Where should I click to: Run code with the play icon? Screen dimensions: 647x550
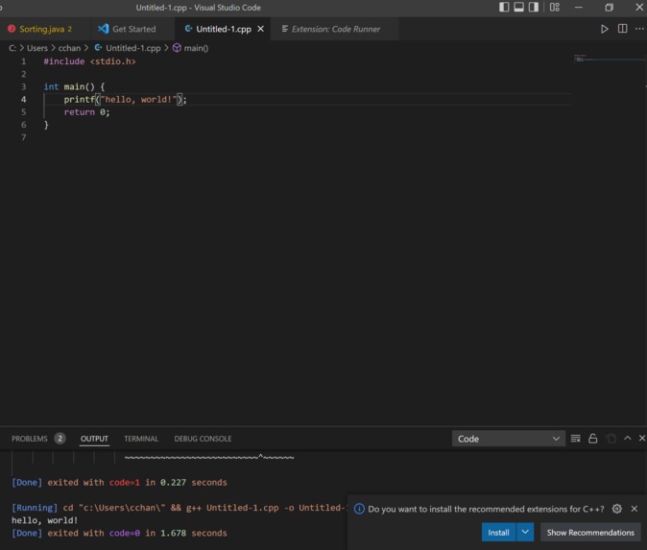point(604,29)
